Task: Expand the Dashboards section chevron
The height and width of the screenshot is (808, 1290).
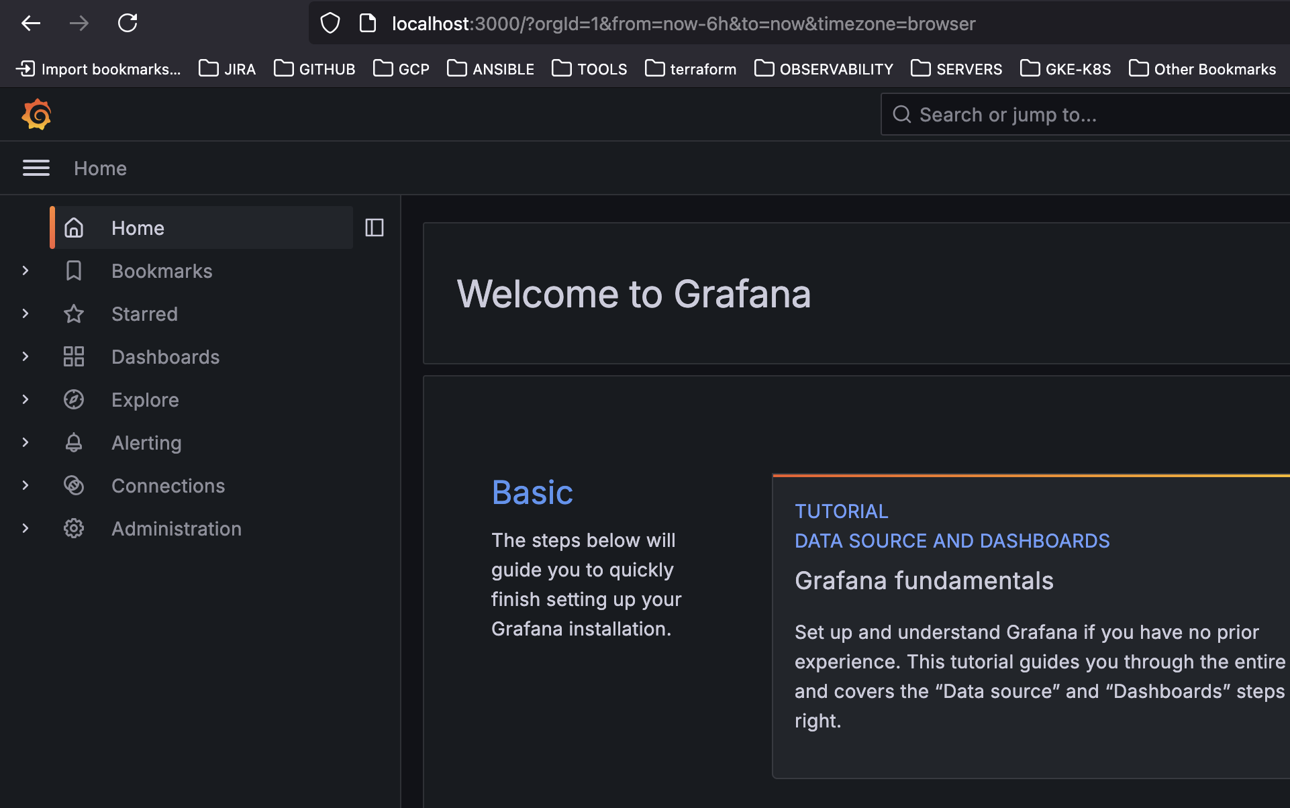Action: coord(26,356)
